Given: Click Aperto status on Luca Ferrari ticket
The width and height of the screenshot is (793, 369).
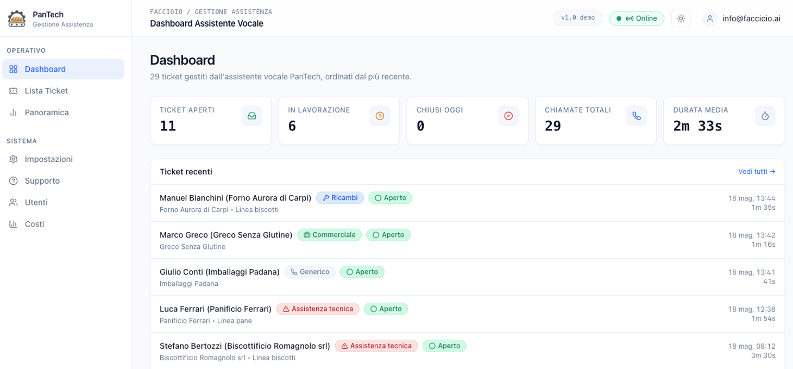Looking at the screenshot, I should (386, 309).
